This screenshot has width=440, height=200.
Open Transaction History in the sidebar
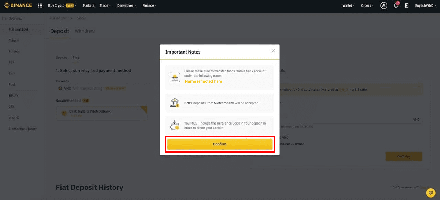[x=23, y=129]
